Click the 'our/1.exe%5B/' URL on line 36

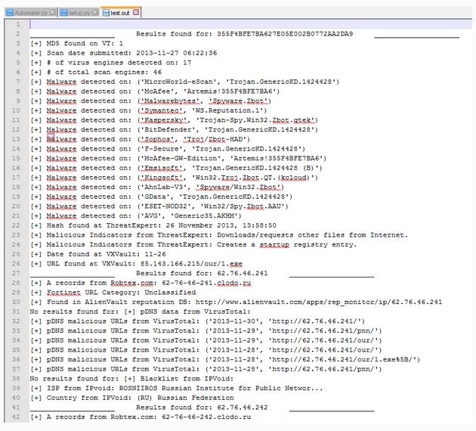pyautogui.click(x=342, y=359)
